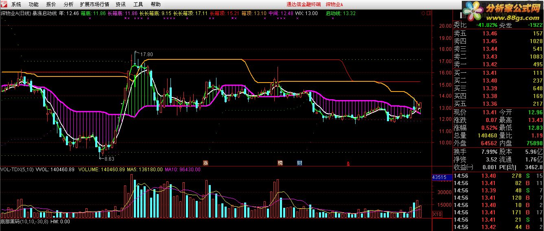Open the 资讯 menu

pos(120,4)
